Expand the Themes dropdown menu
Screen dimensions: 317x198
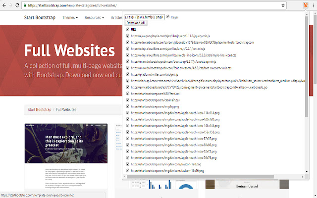70,18
